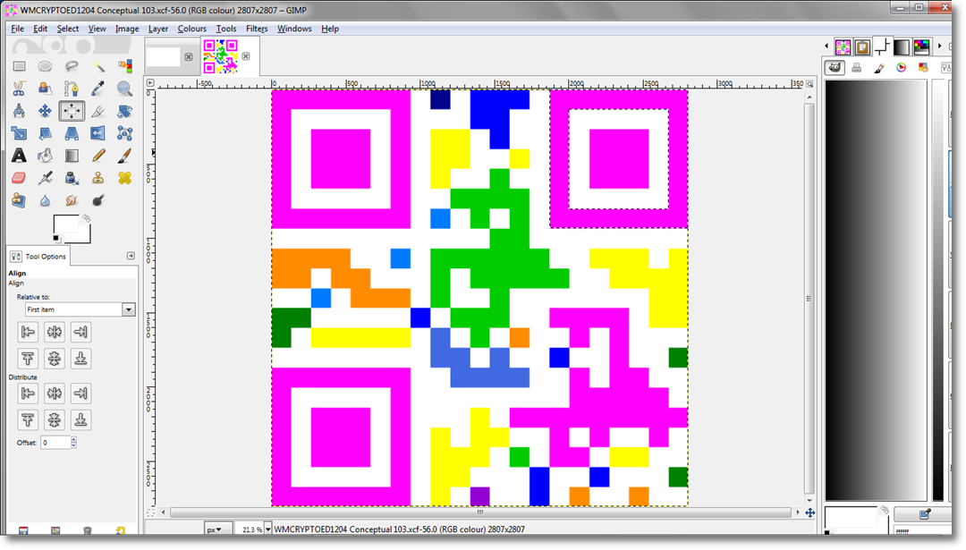Screen dimensions: 966x550
Task: Activate the Foreground Select tool
Action: coord(45,89)
